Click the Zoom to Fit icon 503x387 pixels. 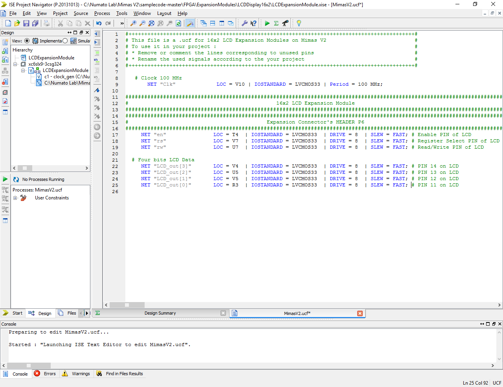152,23
